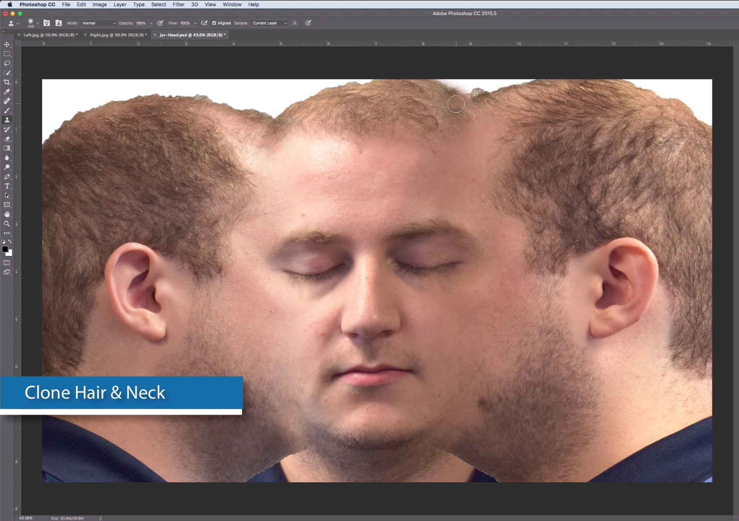Activate the Crop tool
Viewport: 739px width, 521px height.
(7, 82)
